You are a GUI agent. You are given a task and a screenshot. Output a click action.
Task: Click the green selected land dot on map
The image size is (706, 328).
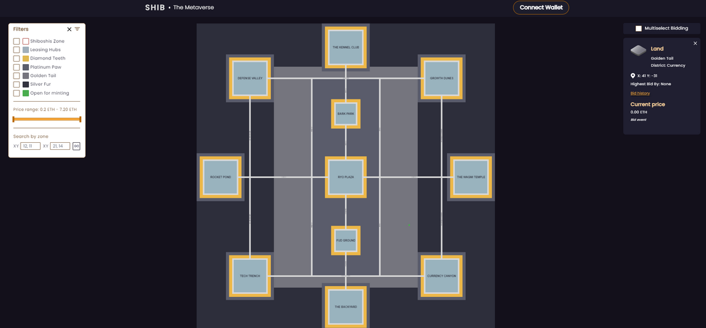click(409, 225)
